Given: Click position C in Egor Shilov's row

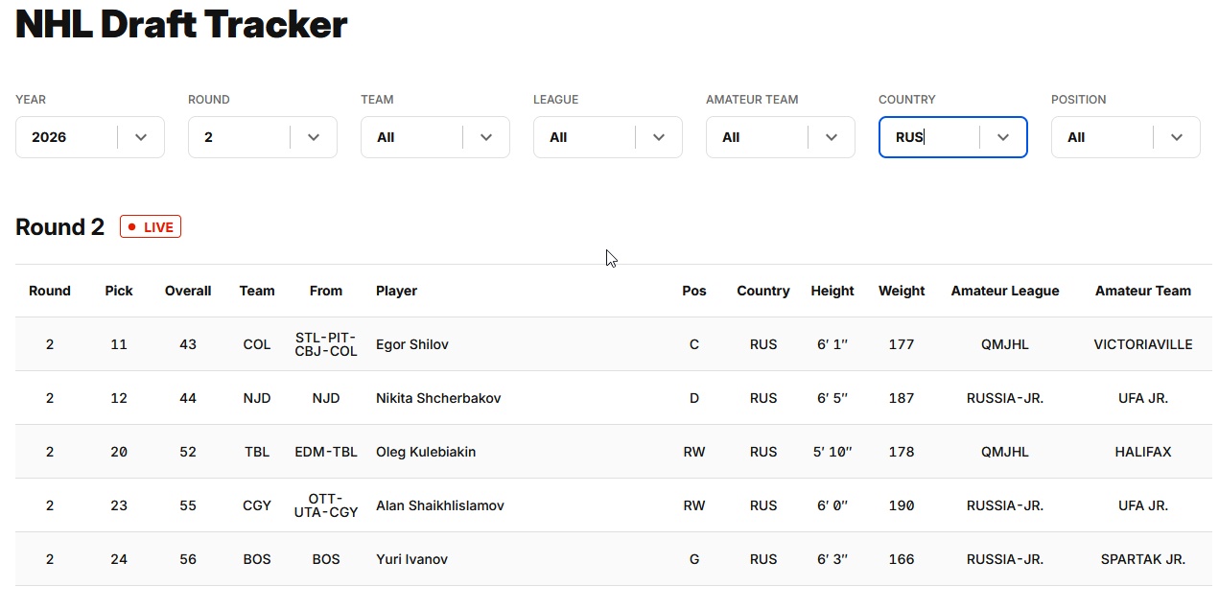Looking at the screenshot, I should coord(694,344).
